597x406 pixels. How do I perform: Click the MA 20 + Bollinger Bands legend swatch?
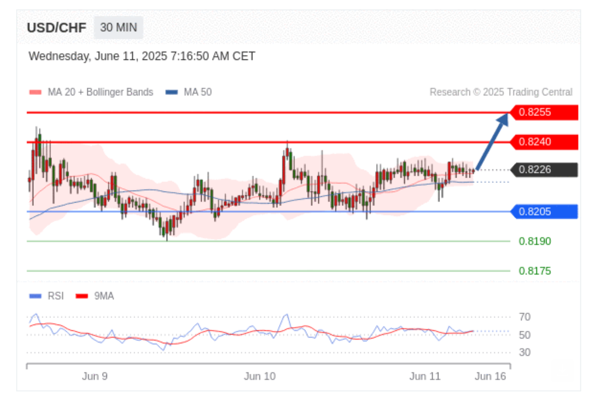35,92
